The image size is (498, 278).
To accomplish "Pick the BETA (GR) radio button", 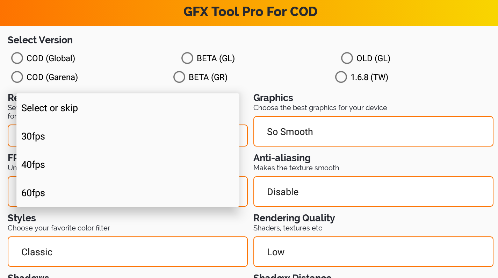I will click(x=179, y=77).
